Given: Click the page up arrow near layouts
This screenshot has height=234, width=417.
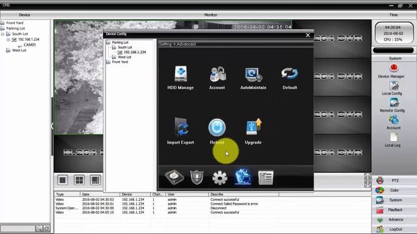Looking at the screenshot, I should (367, 177).
